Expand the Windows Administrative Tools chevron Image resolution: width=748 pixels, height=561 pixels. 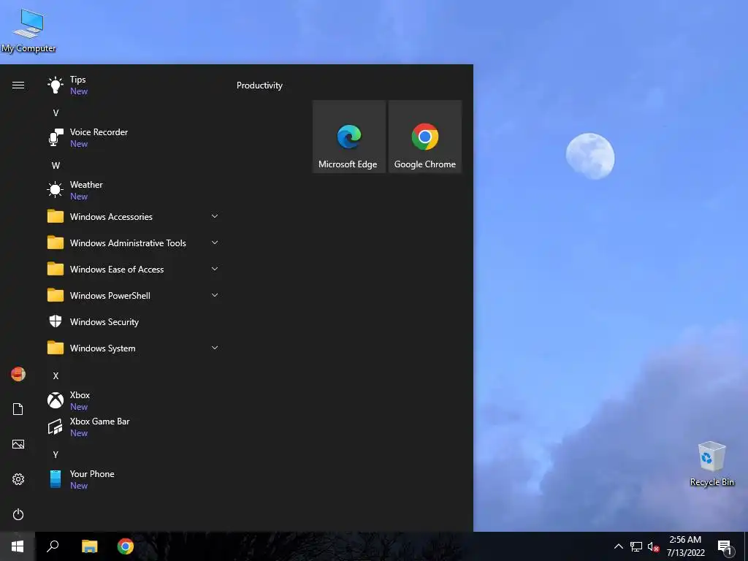pos(215,243)
